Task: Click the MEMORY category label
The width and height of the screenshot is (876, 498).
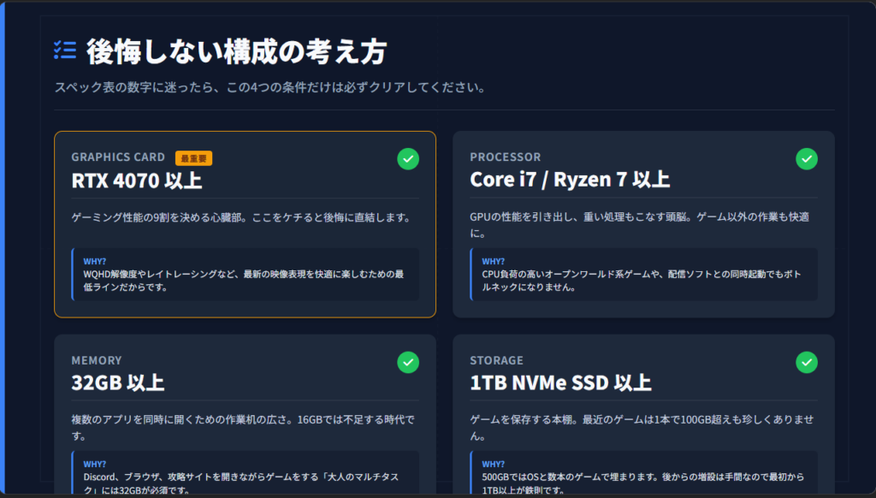Action: point(97,360)
